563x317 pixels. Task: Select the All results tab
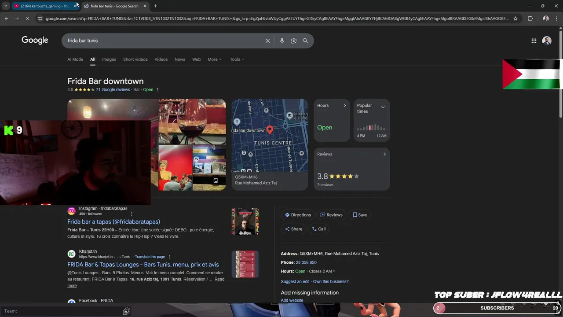coord(93,59)
